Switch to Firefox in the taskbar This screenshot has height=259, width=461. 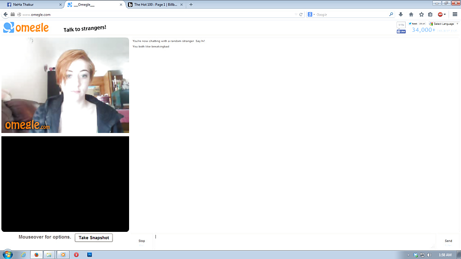click(36, 254)
